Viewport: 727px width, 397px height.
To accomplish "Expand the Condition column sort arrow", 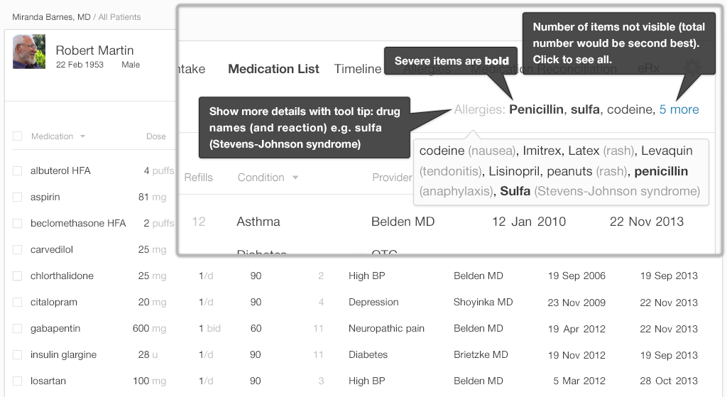I will pyautogui.click(x=295, y=178).
